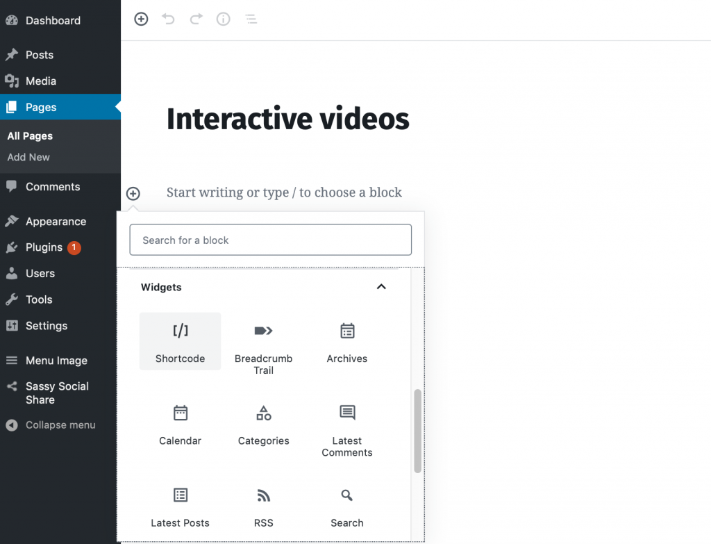Open the Media library menu
The width and height of the screenshot is (711, 544).
[60, 81]
